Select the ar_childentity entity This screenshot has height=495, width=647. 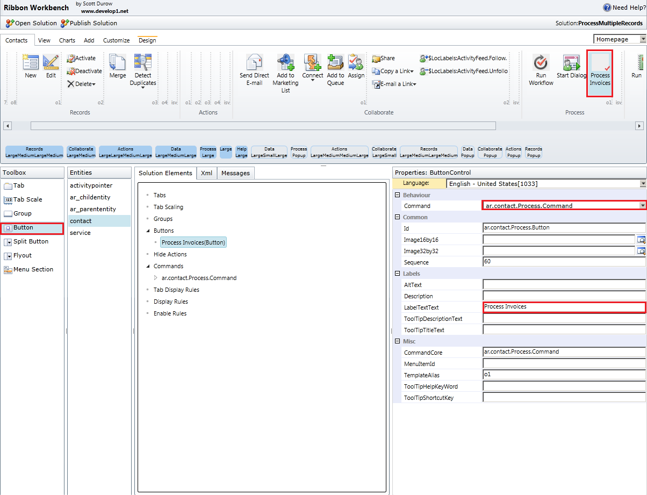pos(90,197)
